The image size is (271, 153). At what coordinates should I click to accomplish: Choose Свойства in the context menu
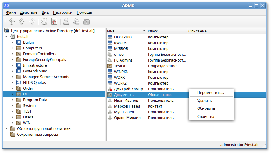click(x=206, y=117)
